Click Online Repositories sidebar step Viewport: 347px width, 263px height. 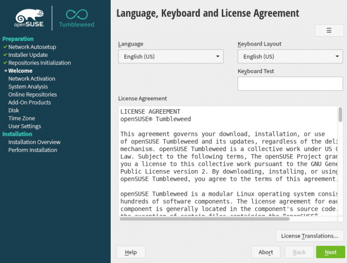pyautogui.click(x=33, y=95)
